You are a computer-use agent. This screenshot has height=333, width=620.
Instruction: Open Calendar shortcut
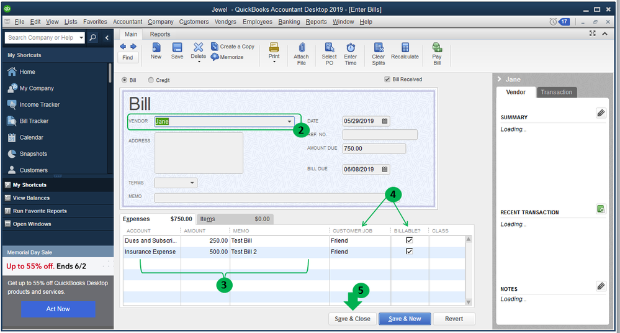[31, 137]
